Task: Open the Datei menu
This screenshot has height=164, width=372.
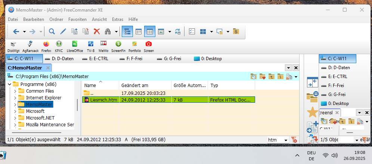Action: click(13, 19)
